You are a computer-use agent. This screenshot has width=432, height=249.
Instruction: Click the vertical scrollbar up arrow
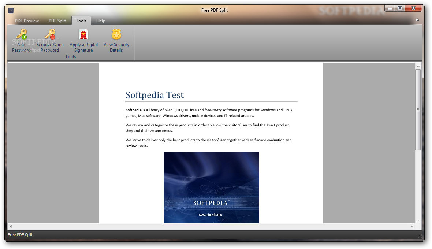tap(418, 66)
